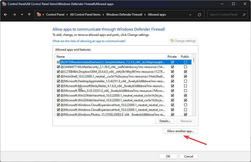Toggle Public checkbox for SimpleSolitaire entry
This screenshot has width=251, height=162.
click(x=185, y=62)
